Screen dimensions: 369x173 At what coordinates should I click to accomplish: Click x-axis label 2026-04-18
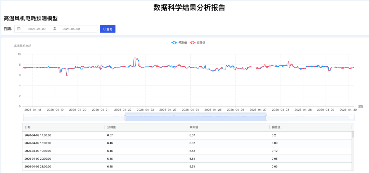coord(33,110)
